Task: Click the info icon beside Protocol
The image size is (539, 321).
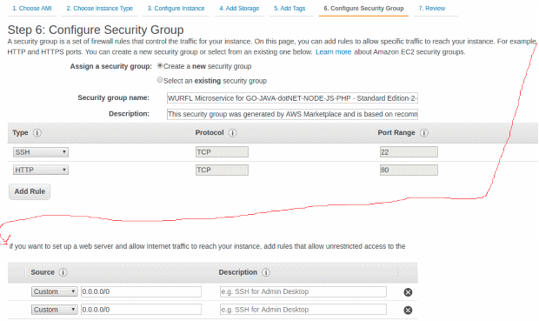Action: [x=232, y=133]
